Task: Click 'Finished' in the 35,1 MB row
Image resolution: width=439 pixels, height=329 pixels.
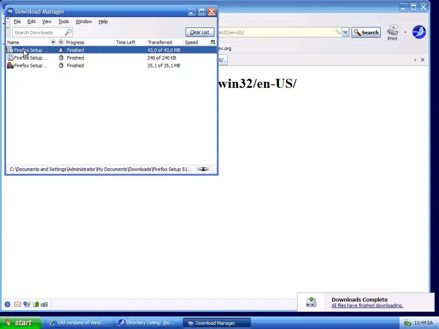Action: [x=75, y=66]
